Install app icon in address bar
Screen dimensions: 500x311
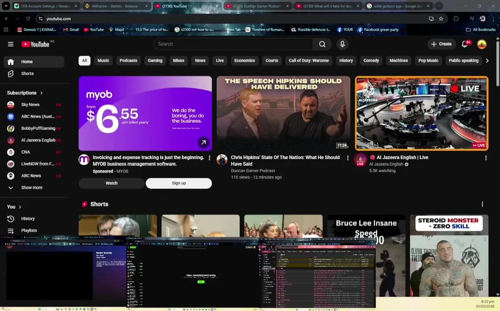tap(431, 19)
